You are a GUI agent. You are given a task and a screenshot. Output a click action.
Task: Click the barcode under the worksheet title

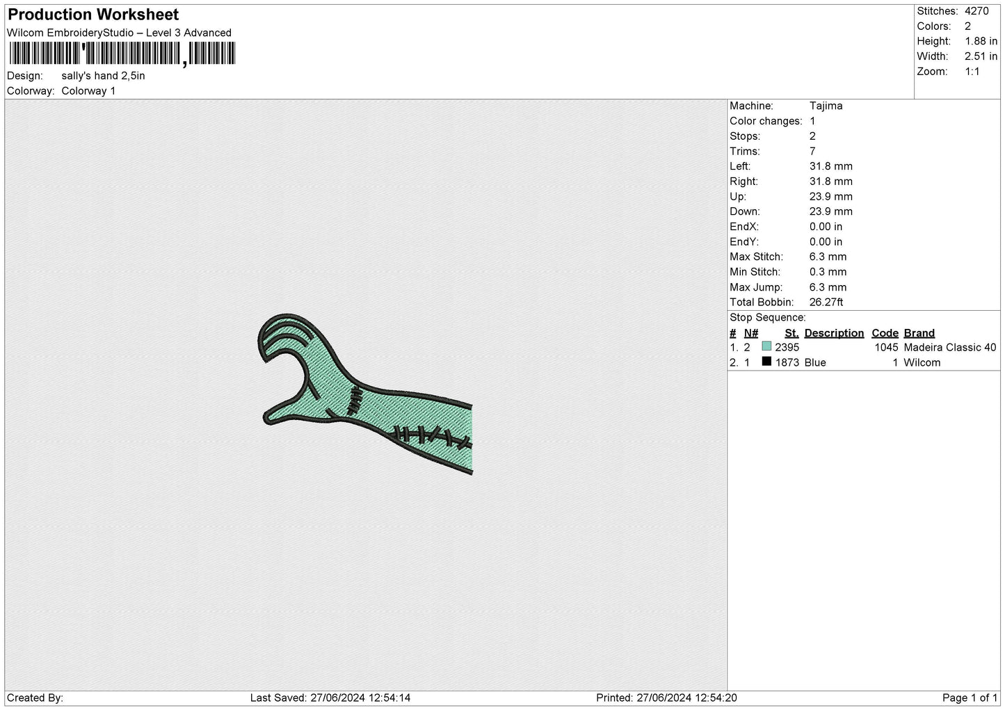122,54
